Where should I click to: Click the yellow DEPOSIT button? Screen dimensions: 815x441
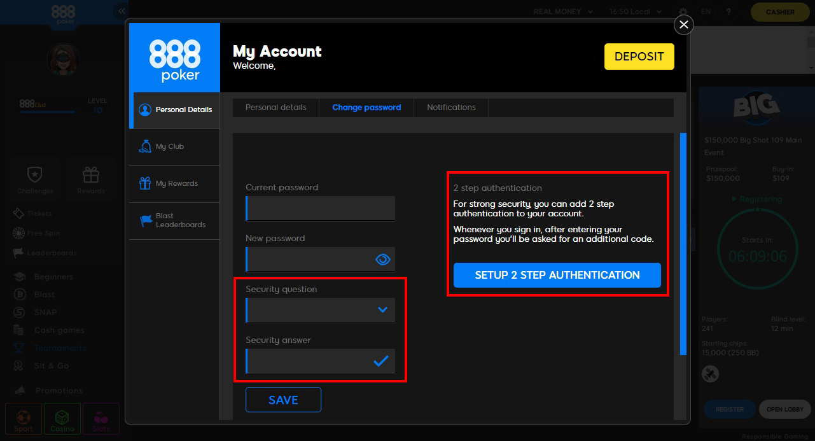click(639, 57)
